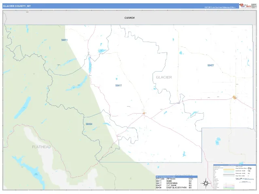Image resolution: width=259 pixels, height=194 pixels.
Task: Click the orange line swatch in legend
Action: [x=229, y=169]
